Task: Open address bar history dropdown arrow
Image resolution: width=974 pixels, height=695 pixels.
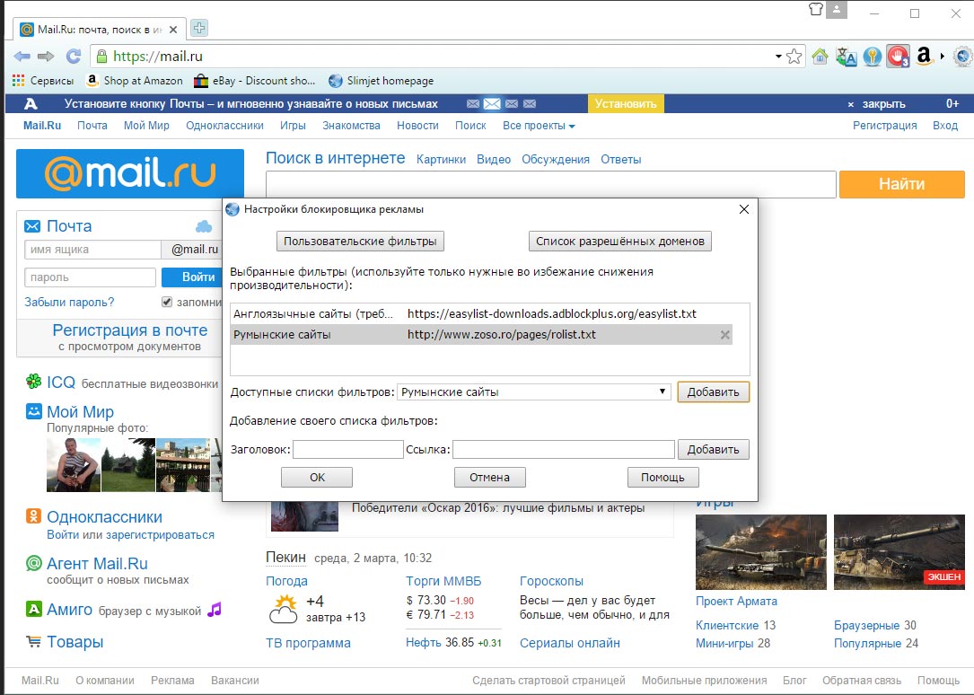Action: pos(777,57)
